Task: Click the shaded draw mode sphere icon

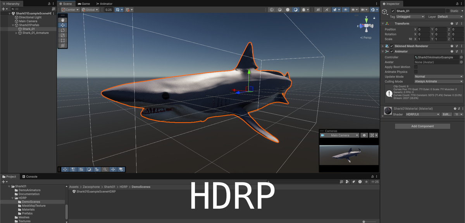Action: 288,10
